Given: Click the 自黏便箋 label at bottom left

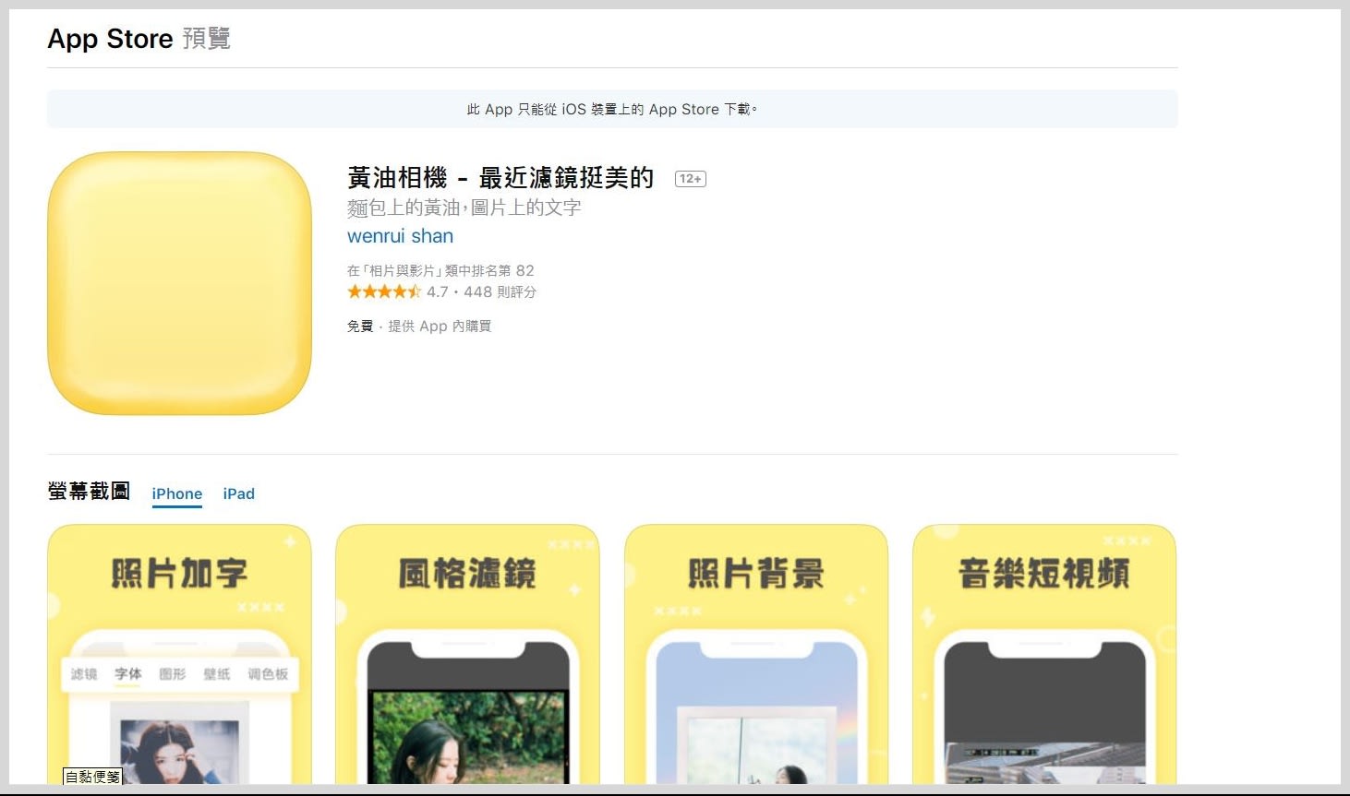Looking at the screenshot, I should click(x=92, y=777).
